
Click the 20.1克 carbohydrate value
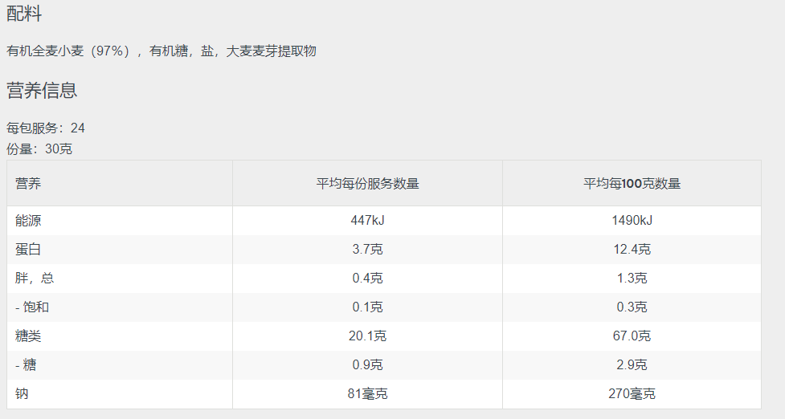367,336
